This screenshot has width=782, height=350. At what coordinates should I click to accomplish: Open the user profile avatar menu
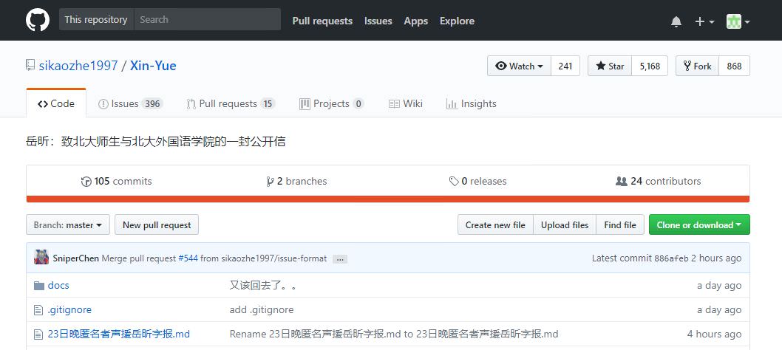[x=738, y=21]
